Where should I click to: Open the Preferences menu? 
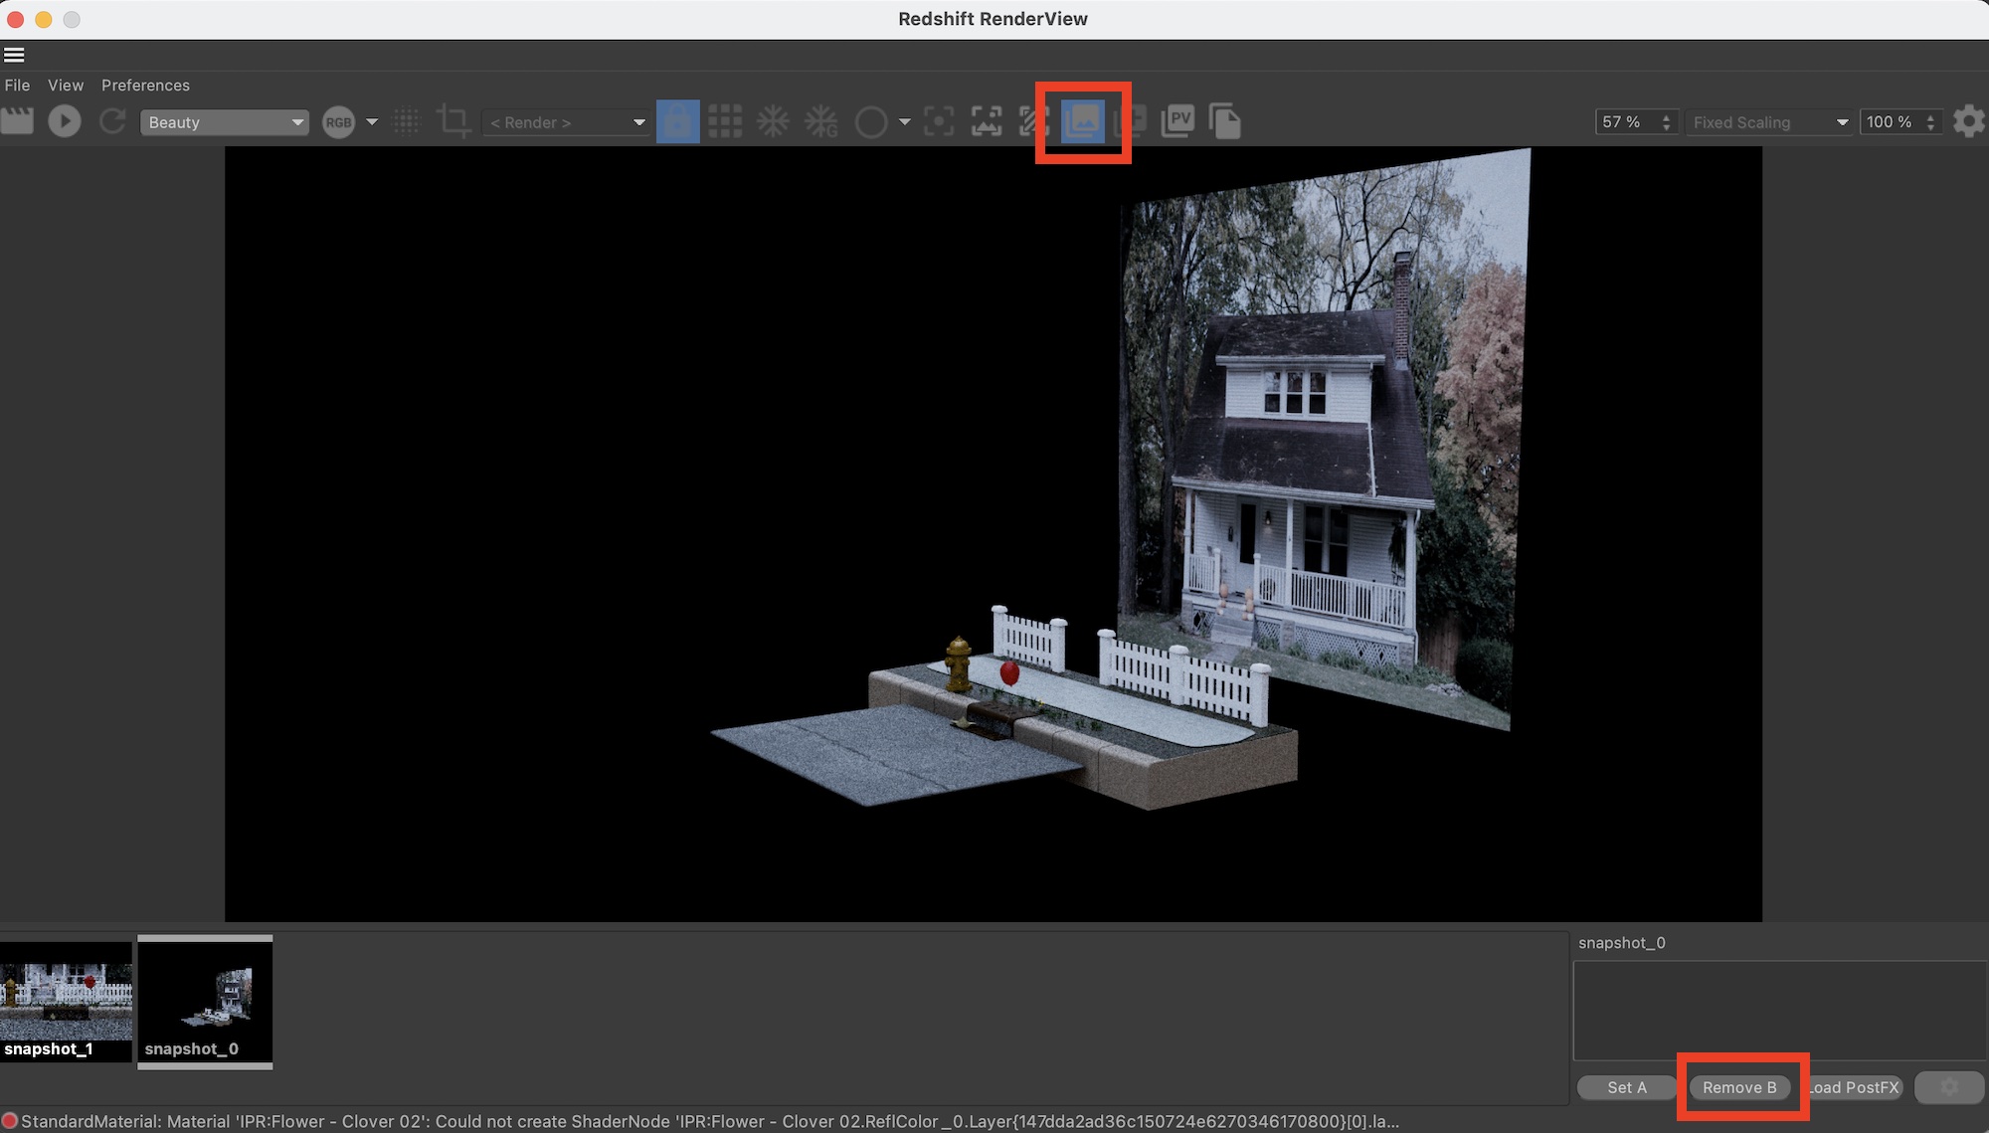click(x=145, y=86)
